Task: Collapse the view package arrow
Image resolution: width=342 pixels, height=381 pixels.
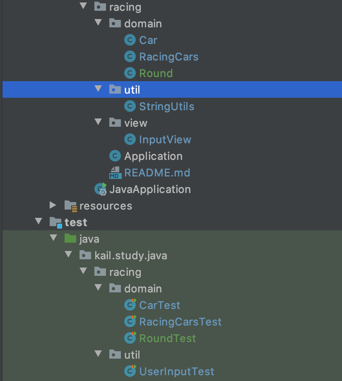Action: point(98,122)
